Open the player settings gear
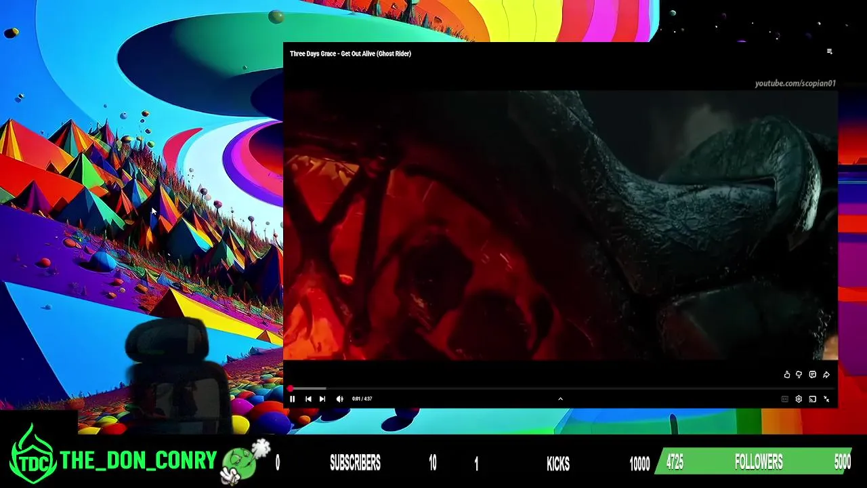The image size is (867, 488). pos(799,399)
